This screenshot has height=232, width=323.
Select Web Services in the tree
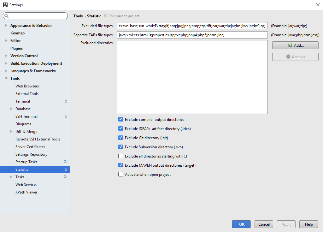(x=26, y=185)
